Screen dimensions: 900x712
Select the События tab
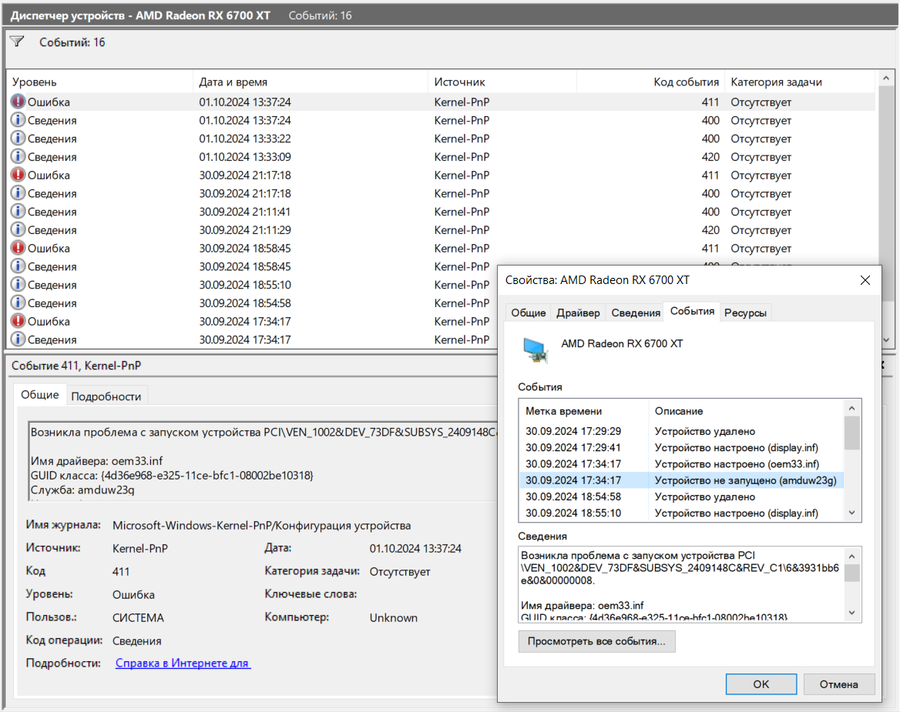692,311
